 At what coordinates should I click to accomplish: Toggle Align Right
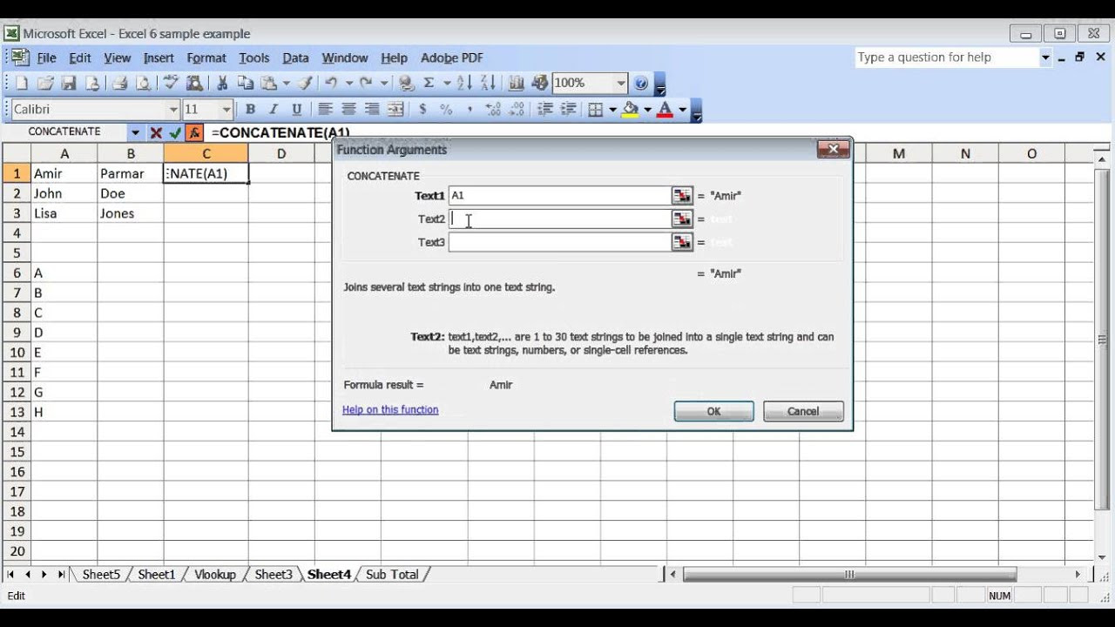click(x=372, y=110)
